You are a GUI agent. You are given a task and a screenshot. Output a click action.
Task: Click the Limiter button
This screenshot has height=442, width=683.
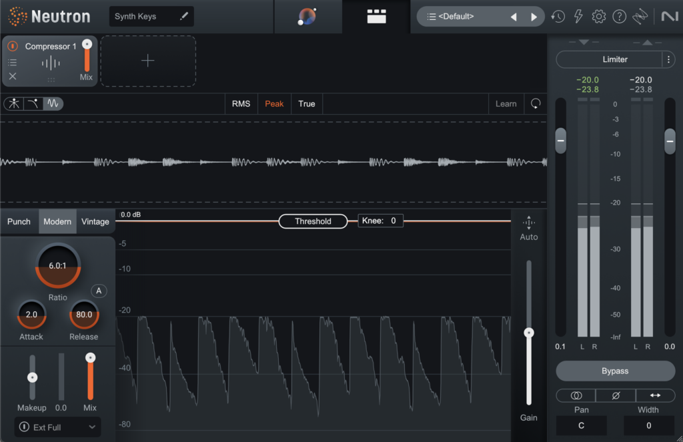610,59
